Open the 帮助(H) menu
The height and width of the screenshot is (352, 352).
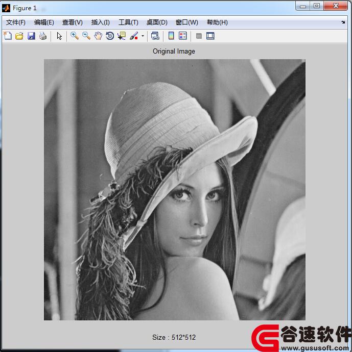pos(217,22)
